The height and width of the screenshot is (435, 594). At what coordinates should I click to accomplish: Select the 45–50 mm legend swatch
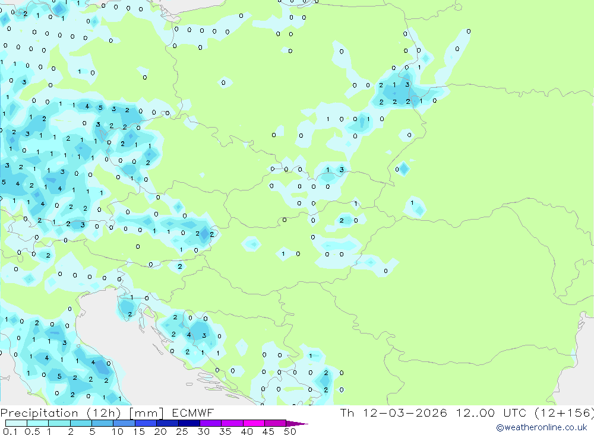pyautogui.click(x=276, y=423)
